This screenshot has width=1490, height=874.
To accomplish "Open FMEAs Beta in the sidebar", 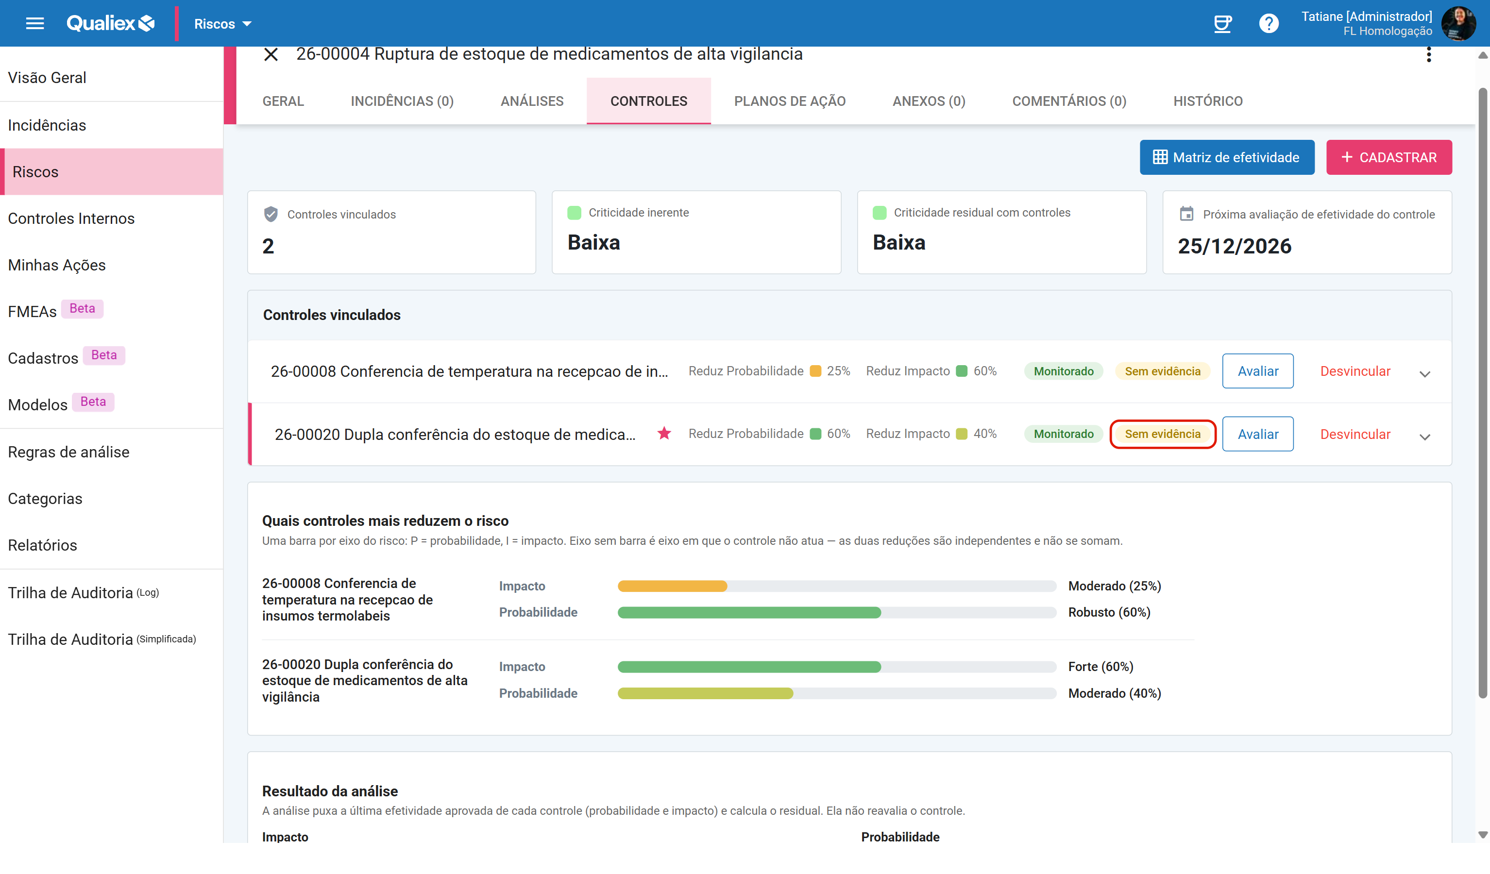I will tap(112, 311).
